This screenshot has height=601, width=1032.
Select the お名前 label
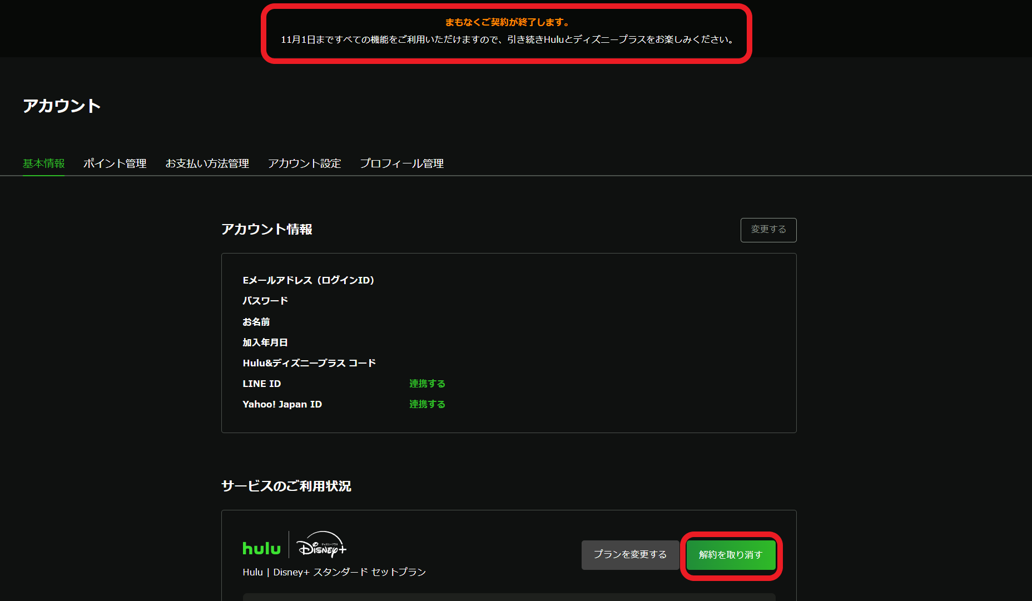(x=256, y=322)
